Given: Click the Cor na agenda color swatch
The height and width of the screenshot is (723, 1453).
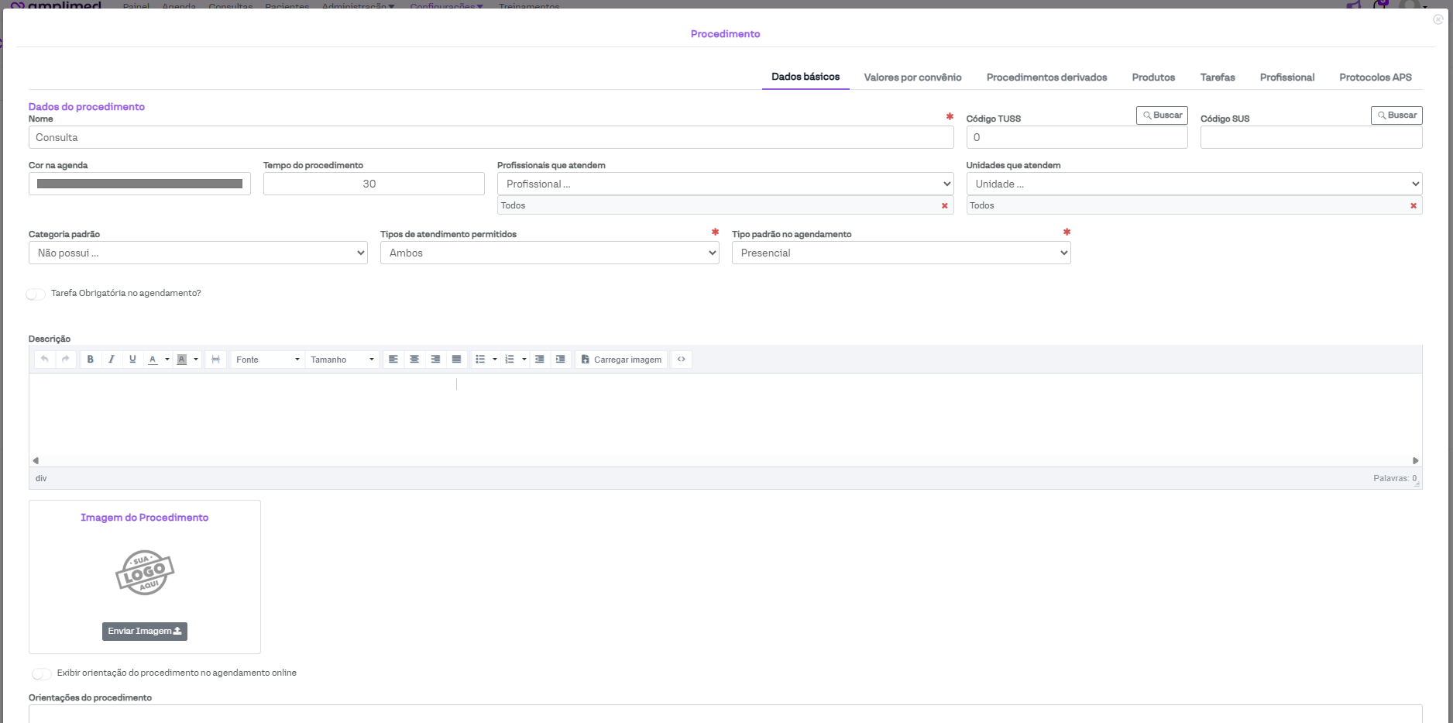Looking at the screenshot, I should [139, 184].
